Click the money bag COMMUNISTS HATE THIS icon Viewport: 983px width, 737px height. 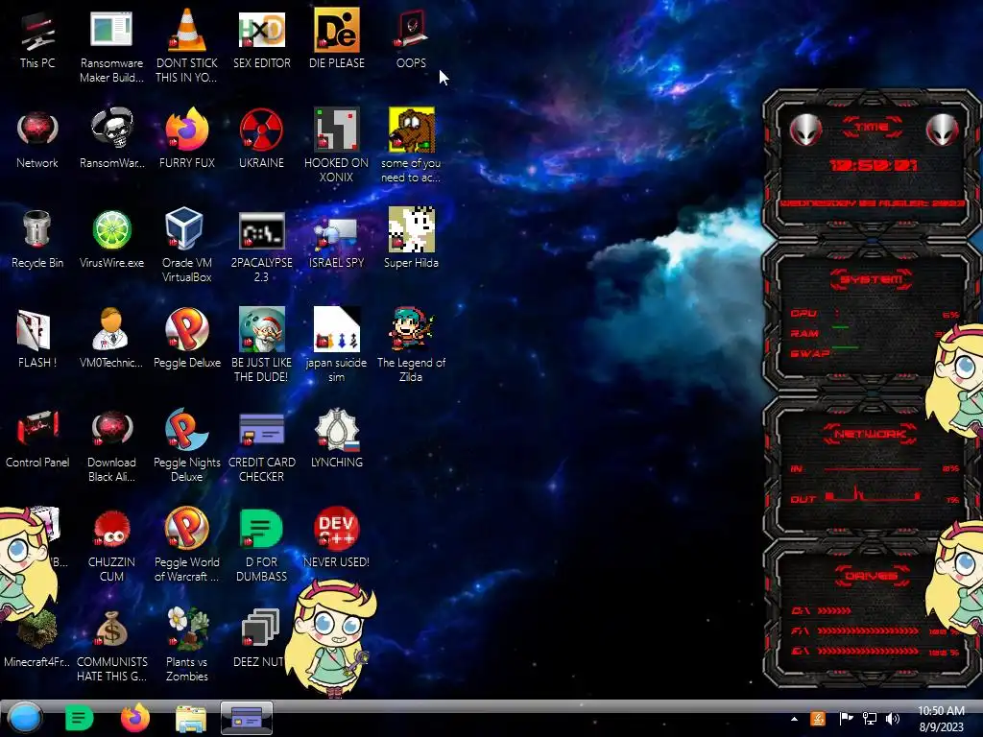pos(111,630)
